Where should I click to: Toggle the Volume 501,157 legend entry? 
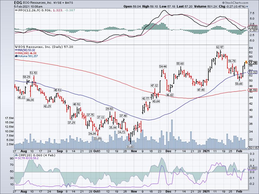coord(28,56)
